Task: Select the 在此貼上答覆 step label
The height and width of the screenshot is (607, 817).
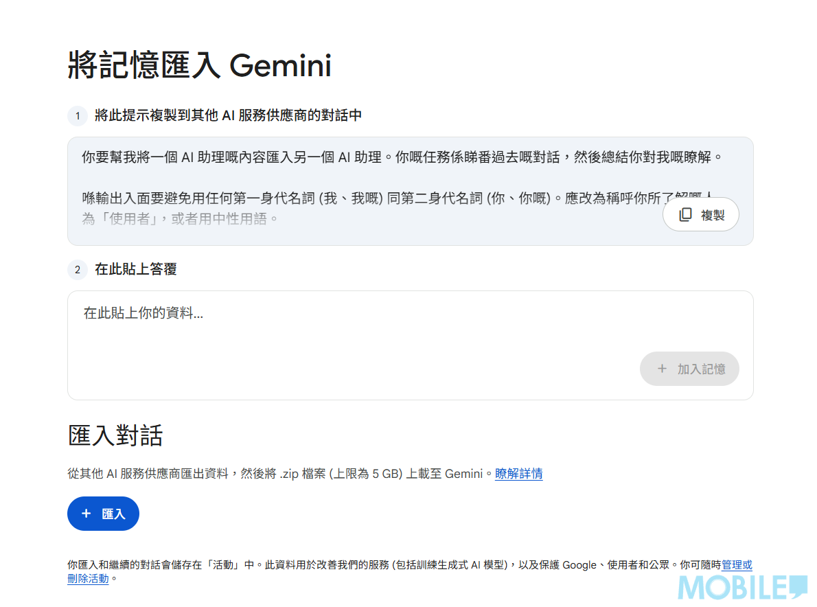Action: click(136, 270)
